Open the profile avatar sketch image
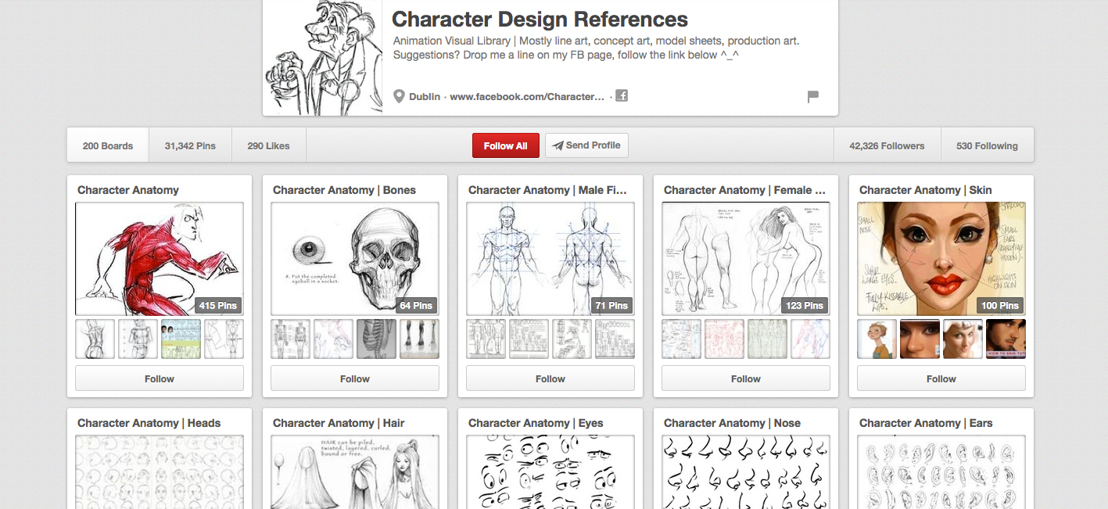 [322, 58]
